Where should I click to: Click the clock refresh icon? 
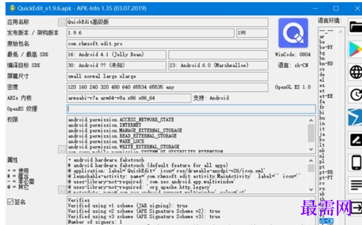355,95
